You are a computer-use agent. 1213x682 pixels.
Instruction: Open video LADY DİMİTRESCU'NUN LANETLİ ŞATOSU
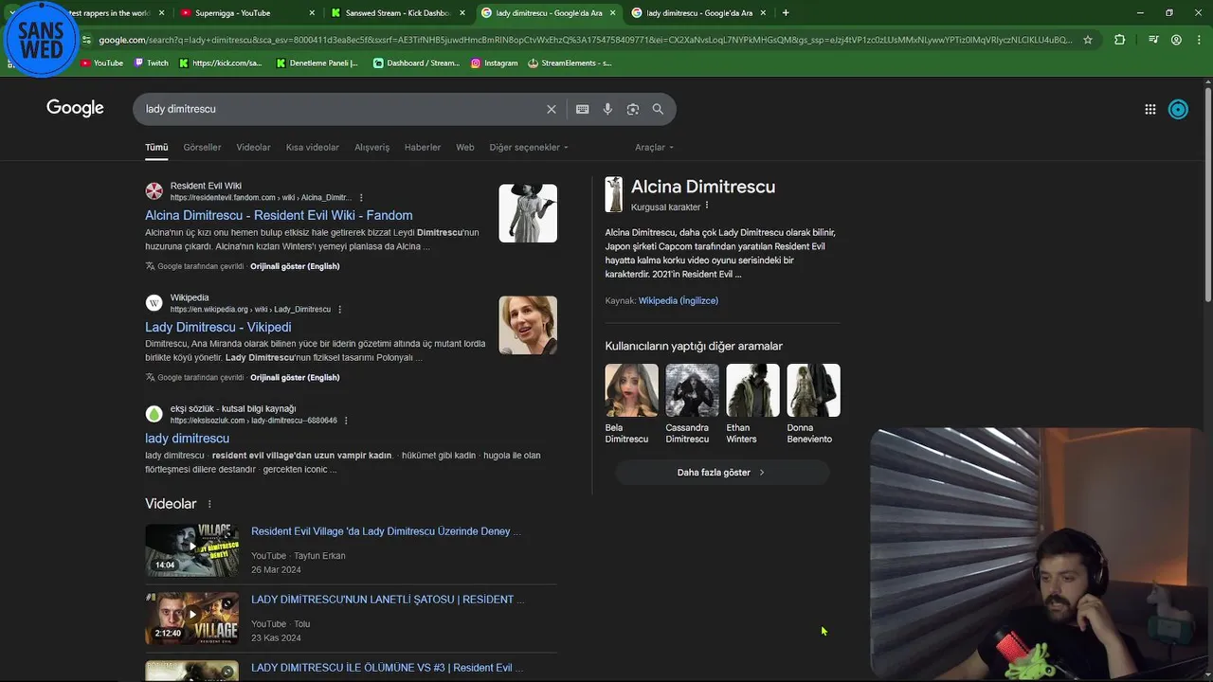(x=388, y=600)
